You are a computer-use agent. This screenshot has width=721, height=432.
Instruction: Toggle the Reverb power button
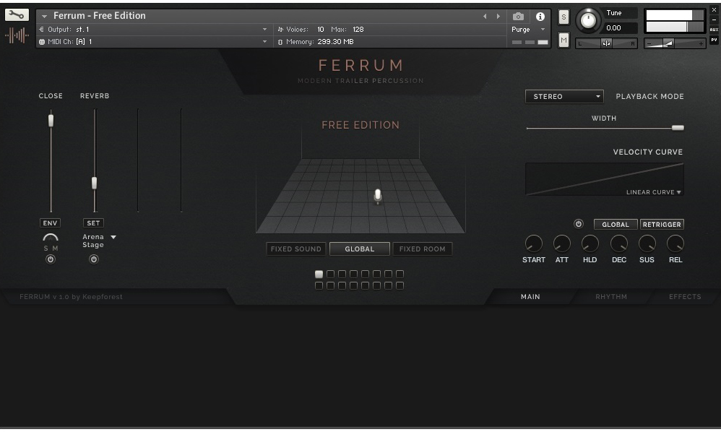click(x=94, y=259)
